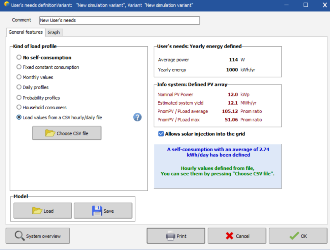This screenshot has width=330, height=250.
Task: Open Choose CSV file browser
Action: [x=67, y=133]
